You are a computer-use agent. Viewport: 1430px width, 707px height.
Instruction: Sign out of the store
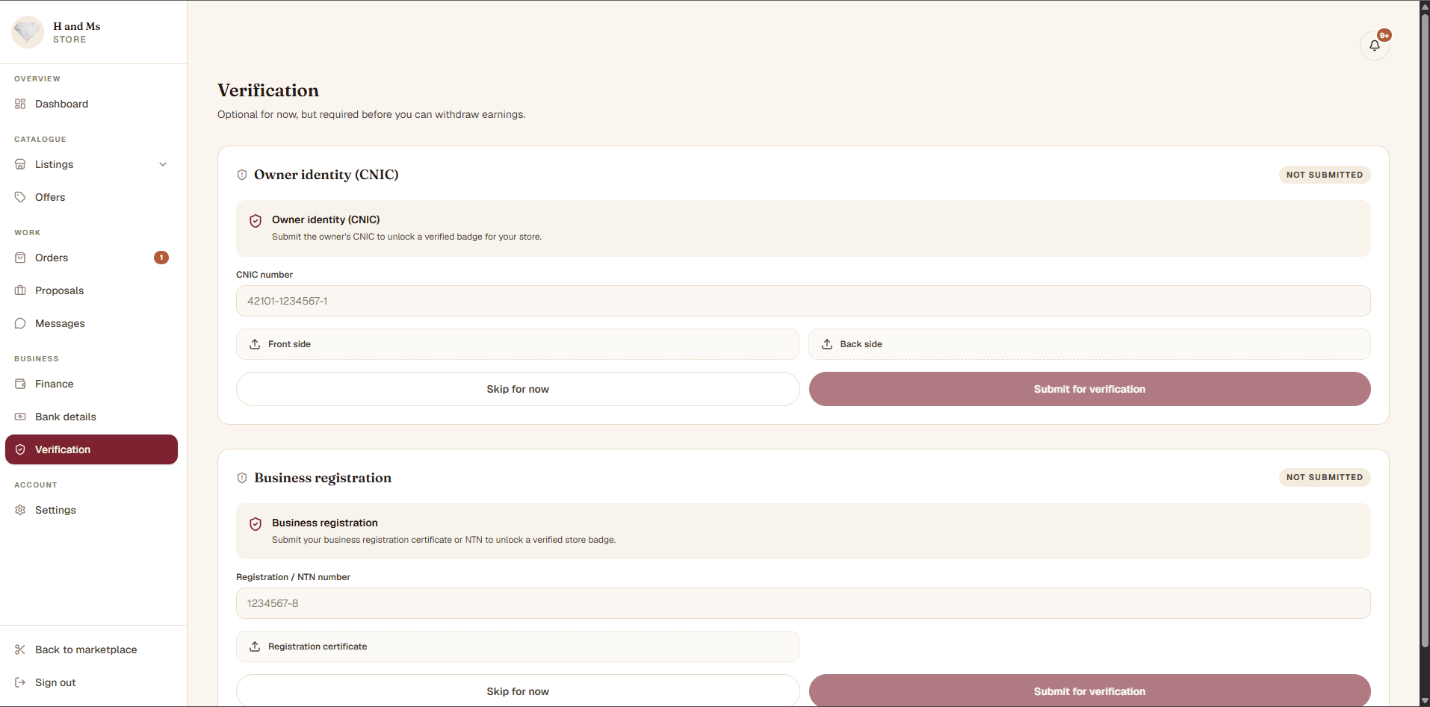[x=91, y=682]
